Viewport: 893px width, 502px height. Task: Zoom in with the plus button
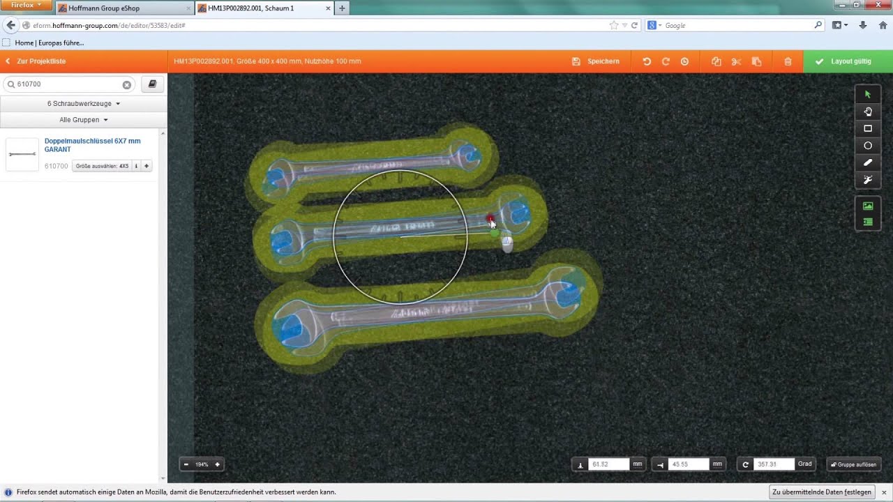(x=217, y=464)
